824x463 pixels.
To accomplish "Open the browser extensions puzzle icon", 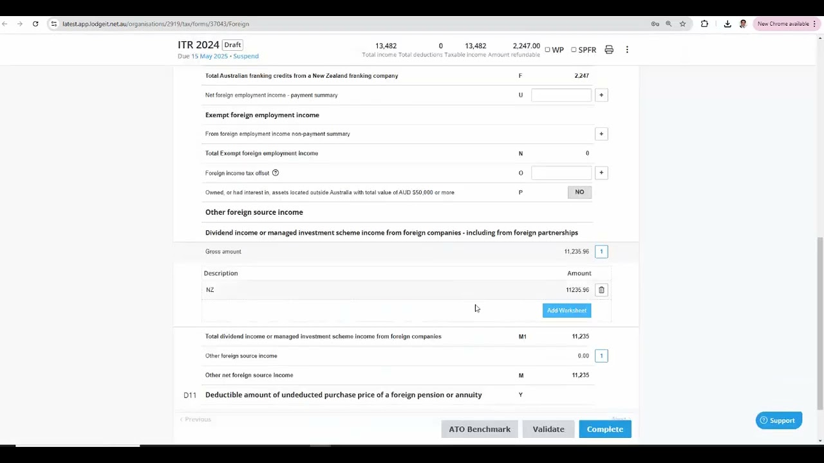I will 704,24.
